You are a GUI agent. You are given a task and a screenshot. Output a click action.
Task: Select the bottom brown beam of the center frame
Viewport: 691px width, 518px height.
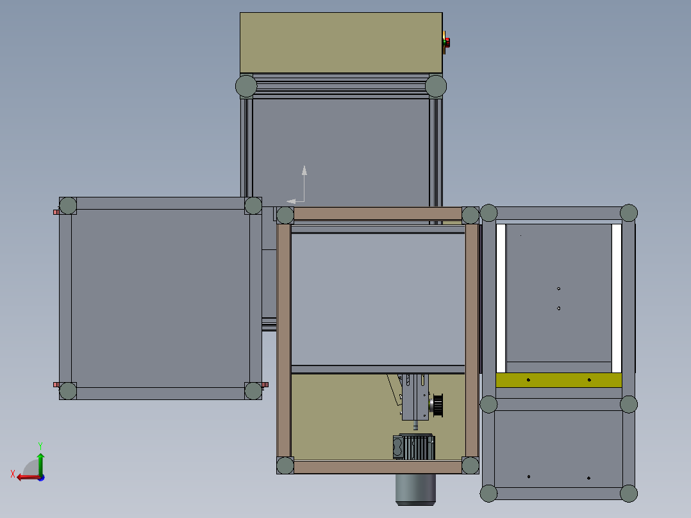pos(378,467)
